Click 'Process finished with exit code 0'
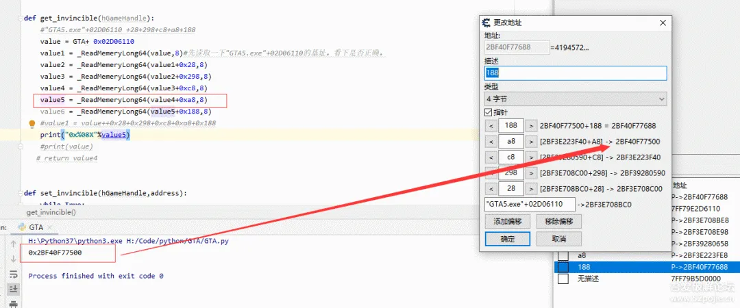This screenshot has width=740, height=308. point(96,276)
